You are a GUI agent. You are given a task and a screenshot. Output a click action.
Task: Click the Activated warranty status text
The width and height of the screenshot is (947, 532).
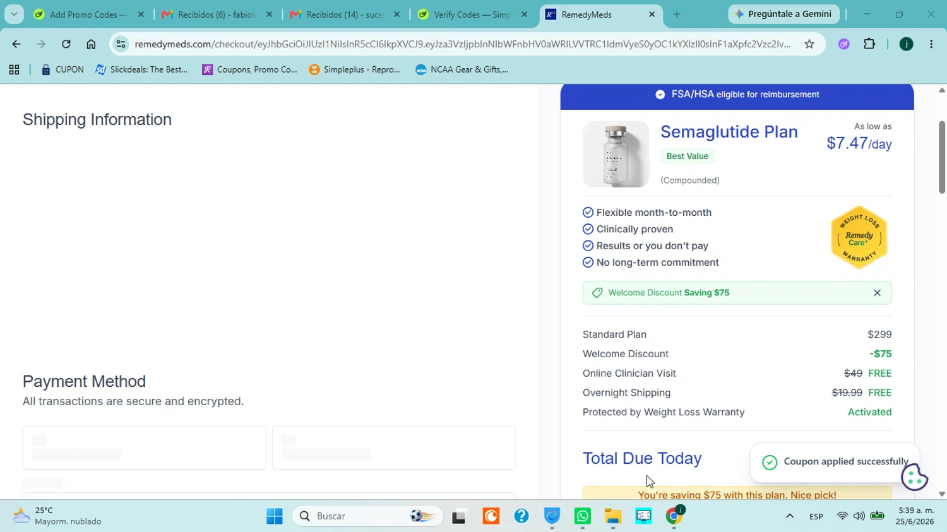(869, 412)
